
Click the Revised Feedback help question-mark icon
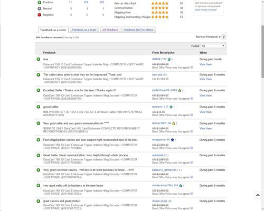[x=223, y=37]
